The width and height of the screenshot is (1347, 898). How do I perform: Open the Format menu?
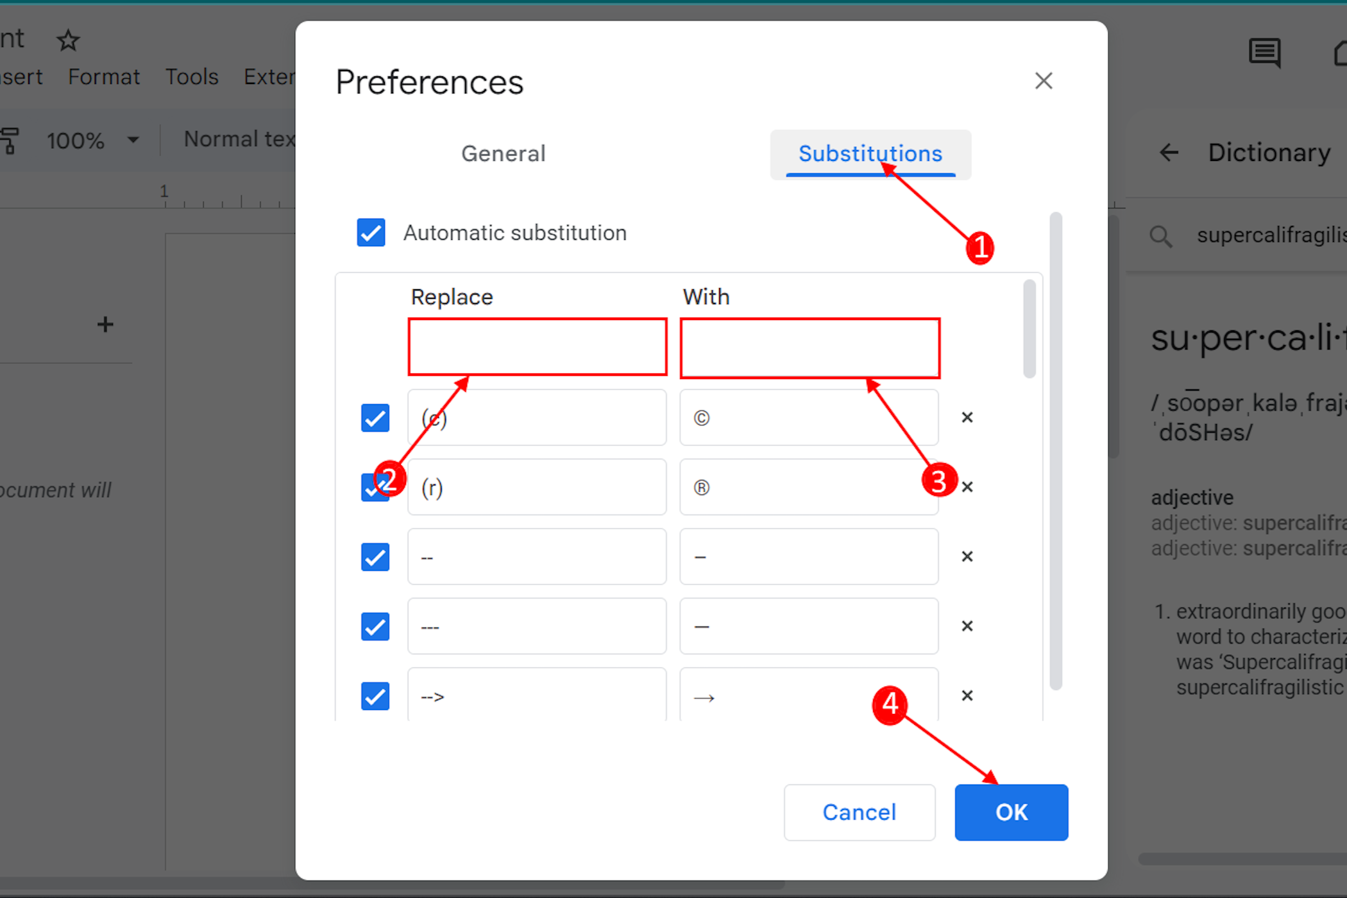(104, 77)
